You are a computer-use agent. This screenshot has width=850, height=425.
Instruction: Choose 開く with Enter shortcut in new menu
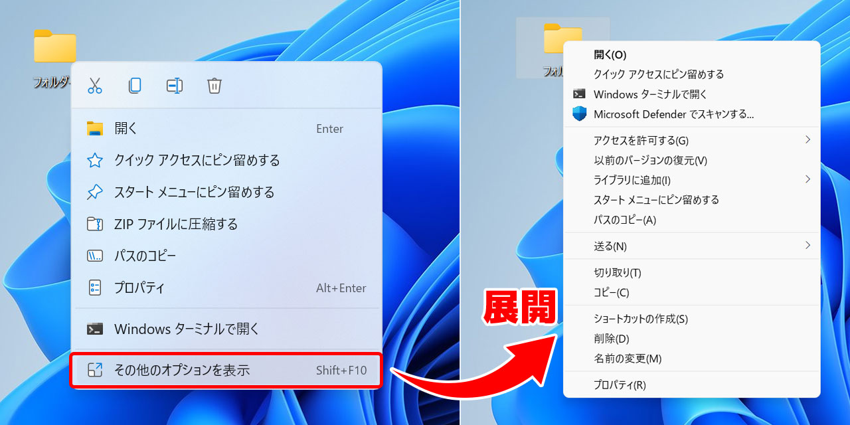pyautogui.click(x=226, y=129)
